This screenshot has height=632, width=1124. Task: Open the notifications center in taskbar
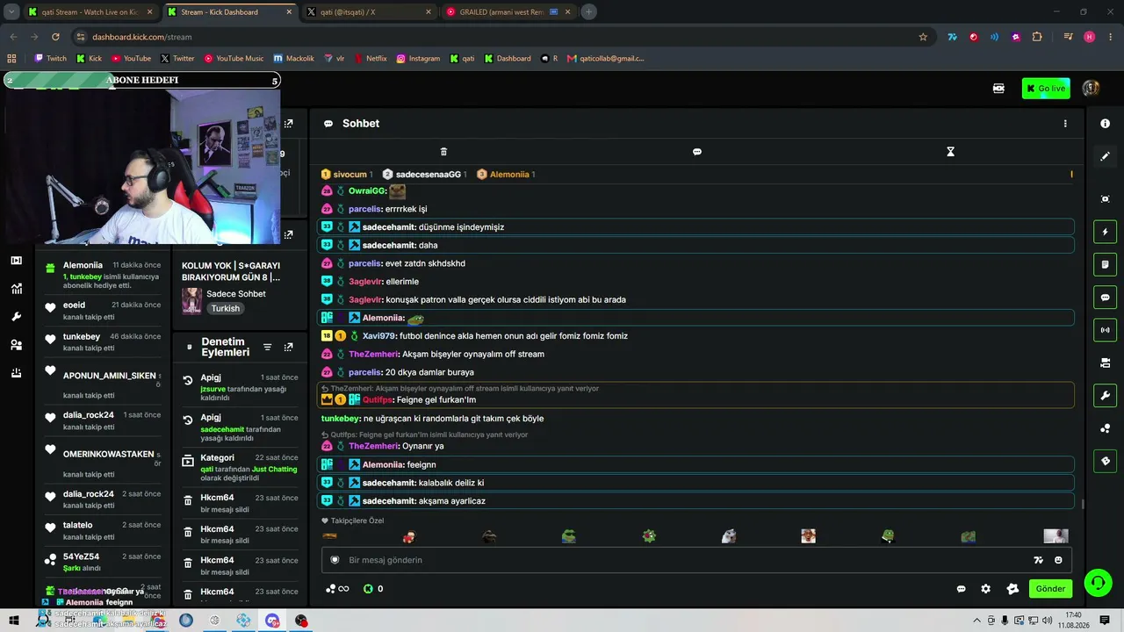click(1105, 621)
